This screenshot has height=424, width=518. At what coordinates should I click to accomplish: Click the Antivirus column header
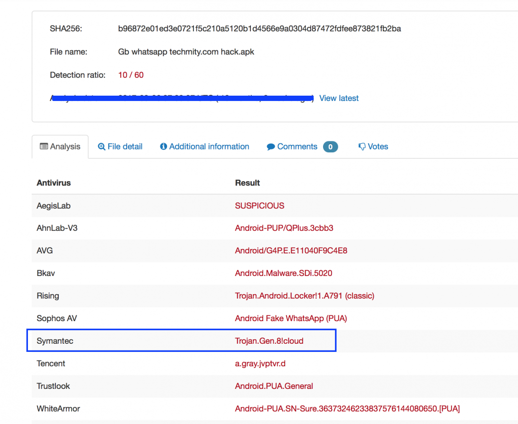[54, 183]
